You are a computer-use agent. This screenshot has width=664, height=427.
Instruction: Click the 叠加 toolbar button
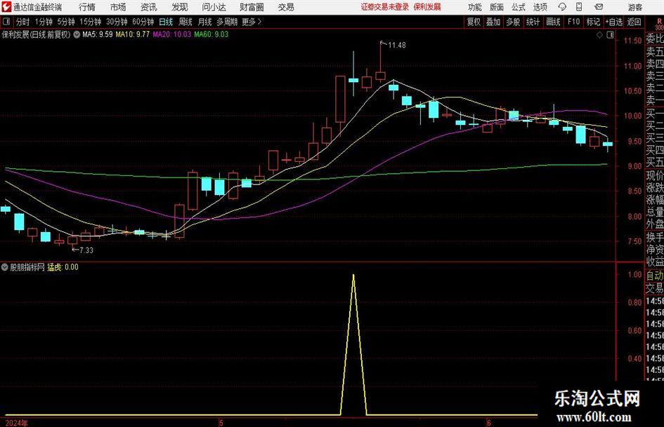pyautogui.click(x=493, y=22)
